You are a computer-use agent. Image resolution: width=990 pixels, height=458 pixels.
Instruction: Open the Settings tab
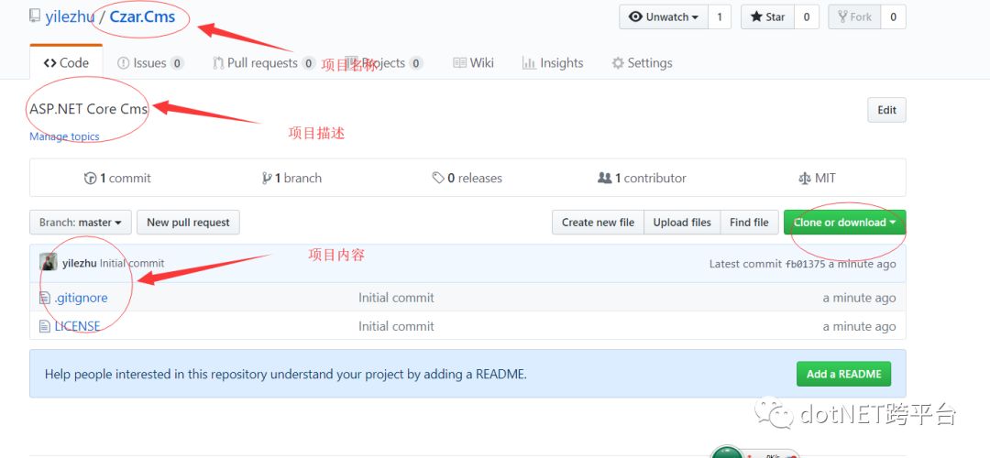point(642,63)
